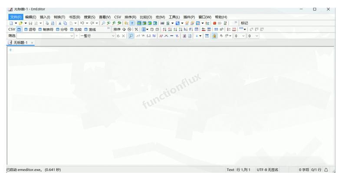Toggle 制表符 tab-separated mode

46,29
